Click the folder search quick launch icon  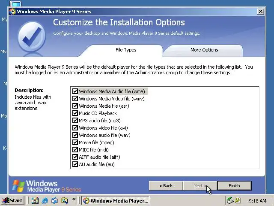[64, 200]
